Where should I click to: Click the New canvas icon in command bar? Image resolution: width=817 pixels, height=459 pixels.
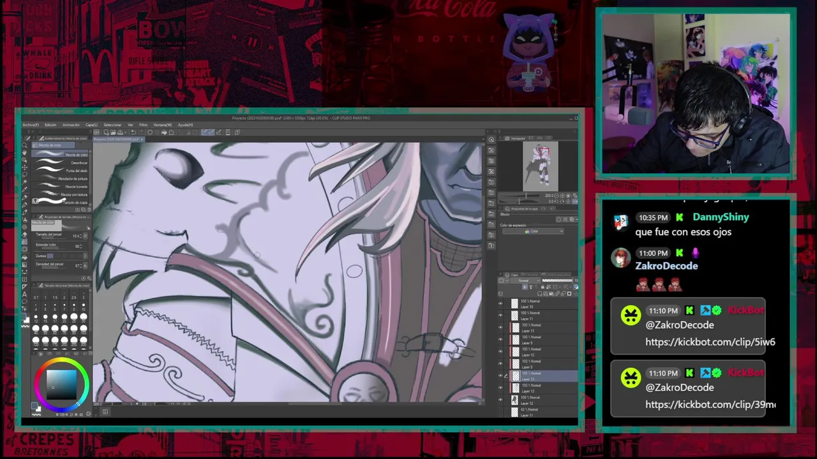(x=106, y=133)
